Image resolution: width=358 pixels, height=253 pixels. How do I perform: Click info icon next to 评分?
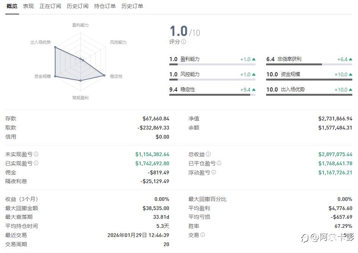(184, 42)
